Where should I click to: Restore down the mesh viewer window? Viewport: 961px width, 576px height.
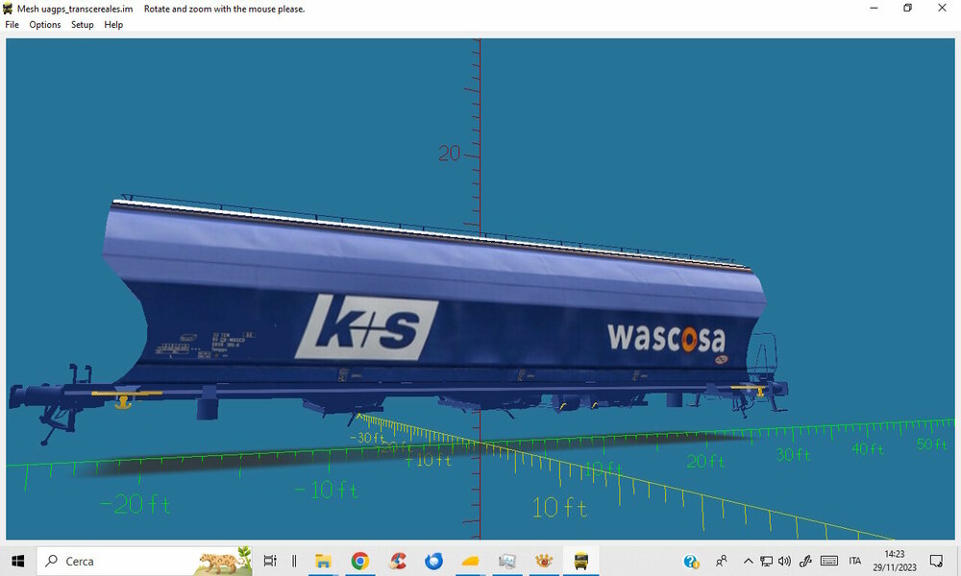(x=908, y=8)
